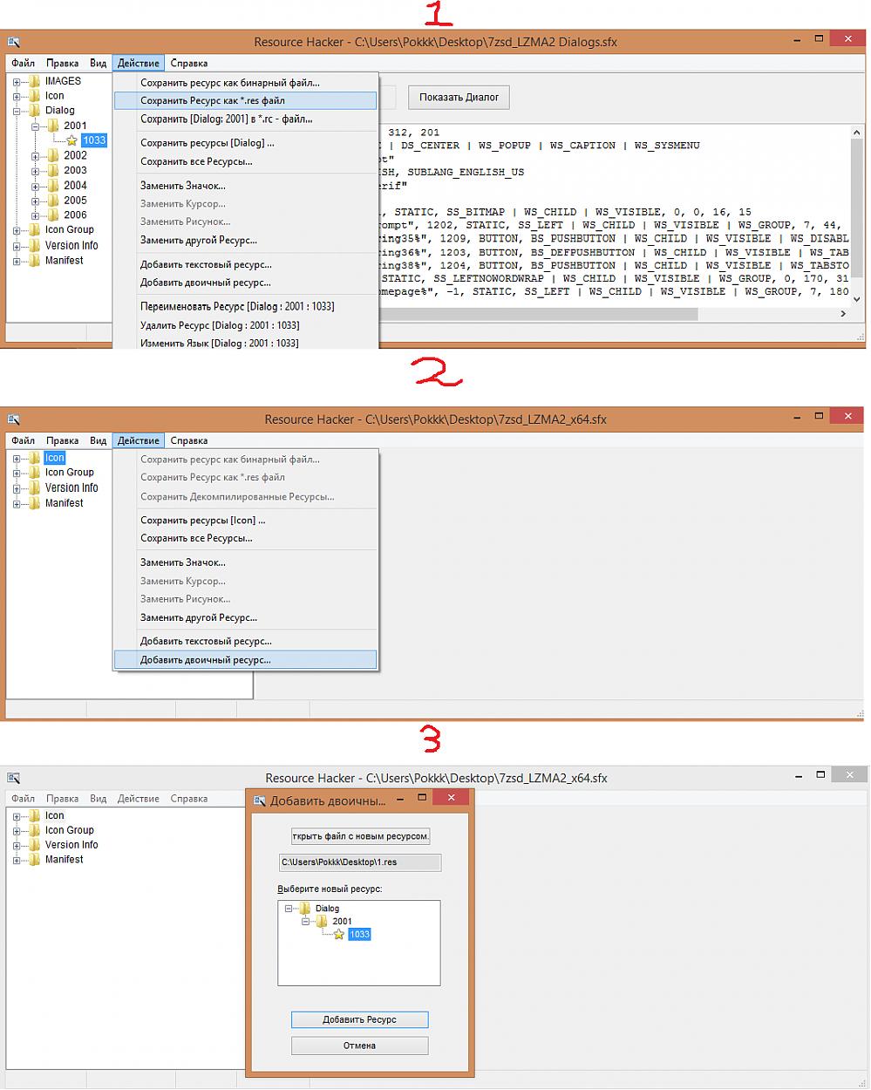Screen dimensions: 871x1090
Task: Click the Открыть файл с новым ресурсом button
Action: tap(361, 836)
